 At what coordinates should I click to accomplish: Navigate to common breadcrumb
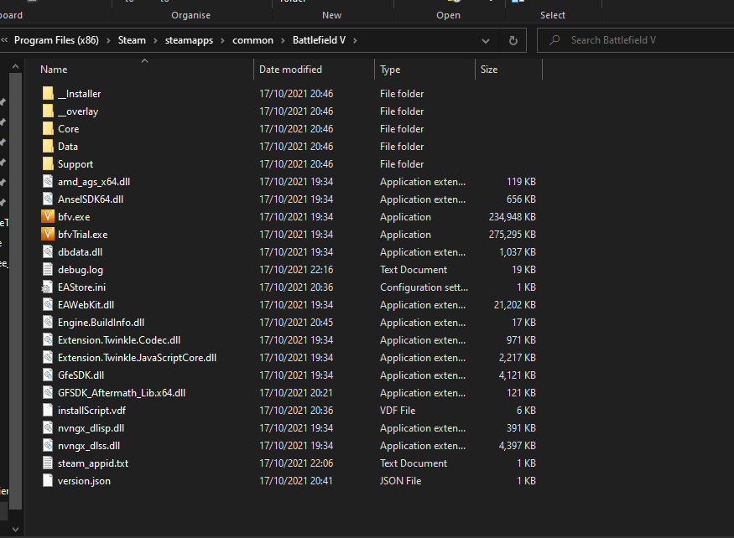[x=252, y=40]
